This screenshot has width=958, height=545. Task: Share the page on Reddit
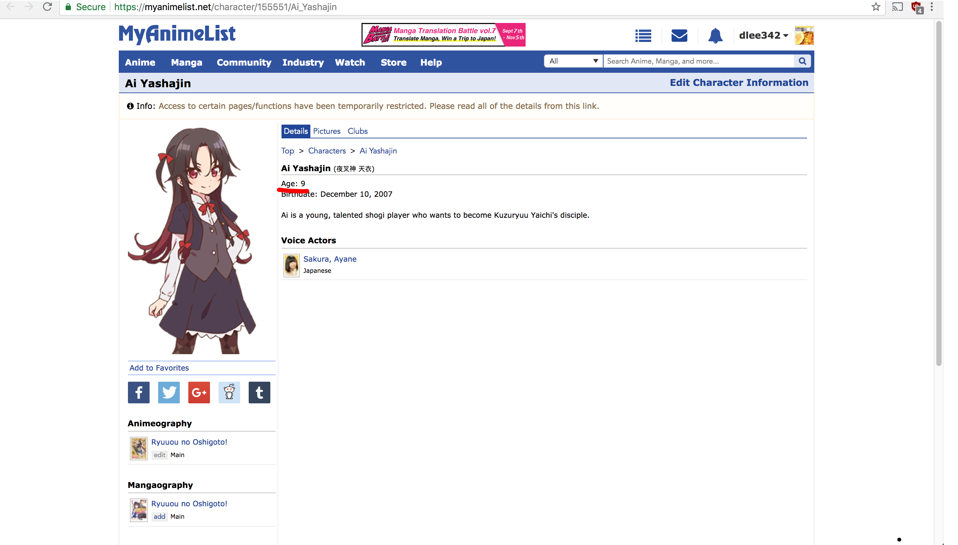(x=229, y=392)
